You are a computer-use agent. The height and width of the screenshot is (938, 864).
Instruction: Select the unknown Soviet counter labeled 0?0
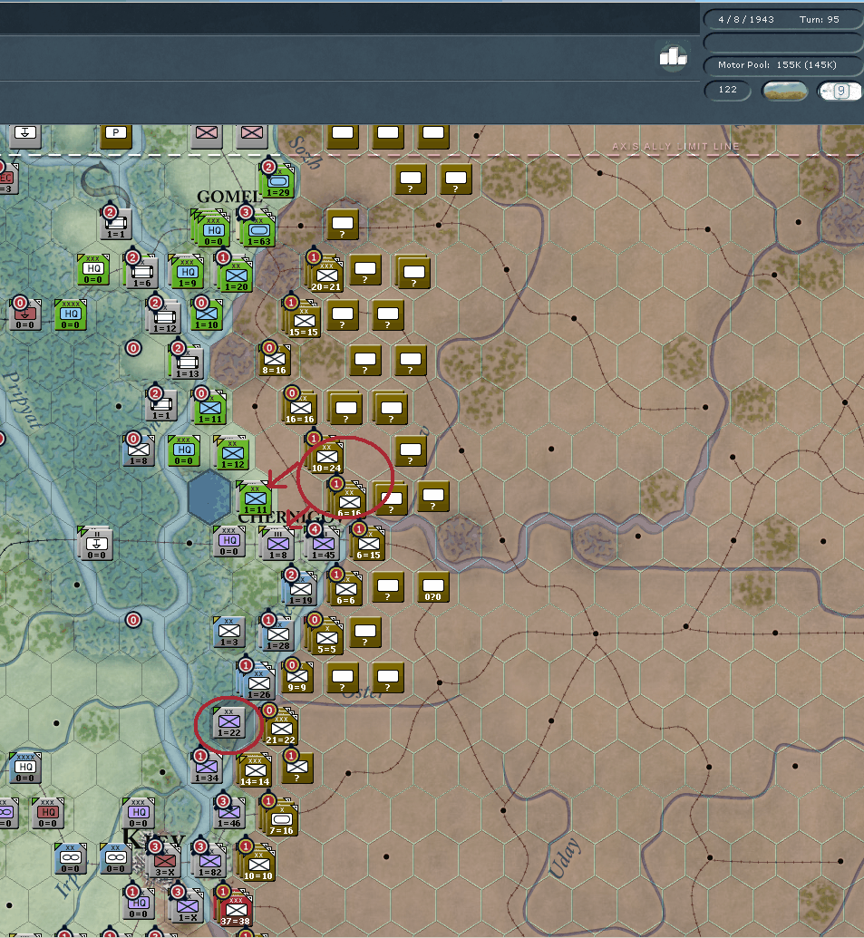pyautogui.click(x=432, y=587)
